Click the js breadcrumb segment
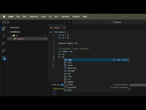Image resolution: width=146 pixels, height=110 pixels. [x=51, y=32]
